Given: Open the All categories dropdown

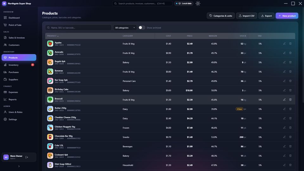Looking at the screenshot, I should [x=125, y=28].
